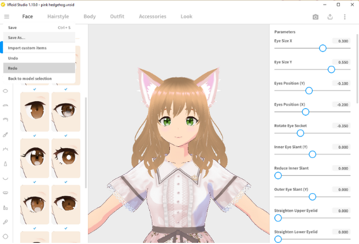Select the eye preset with square white highlight

pyautogui.click(x=35, y=158)
